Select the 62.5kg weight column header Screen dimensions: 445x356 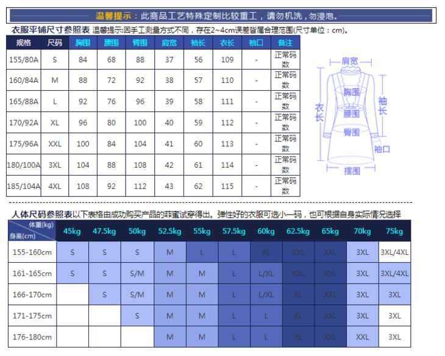[x=298, y=231]
